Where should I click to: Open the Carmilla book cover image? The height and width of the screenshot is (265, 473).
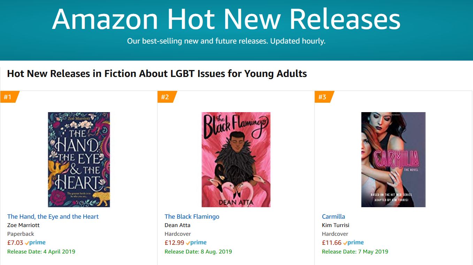(393, 159)
